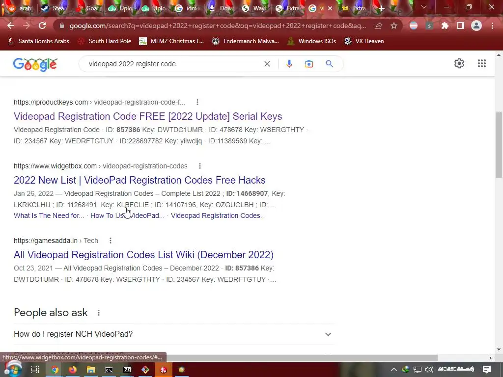Open the Windows ISOs bookmark
503x377 pixels.
click(x=312, y=41)
